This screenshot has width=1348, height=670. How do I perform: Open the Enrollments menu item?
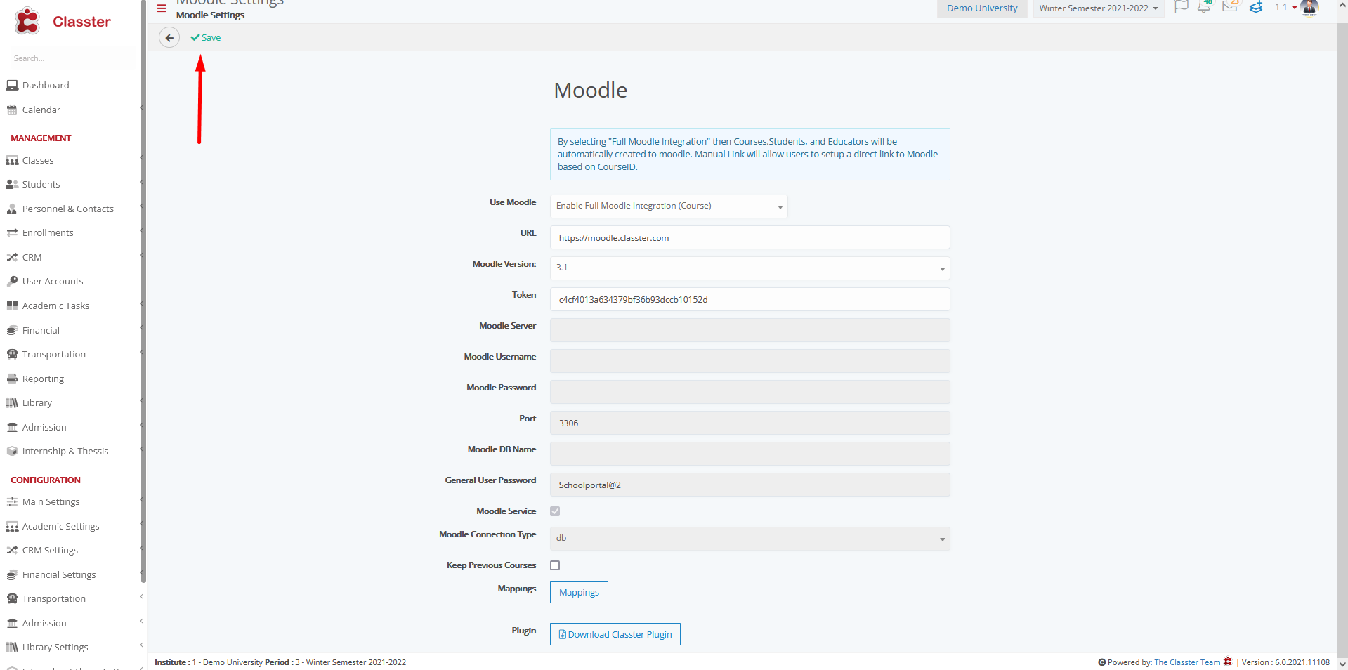coord(48,232)
